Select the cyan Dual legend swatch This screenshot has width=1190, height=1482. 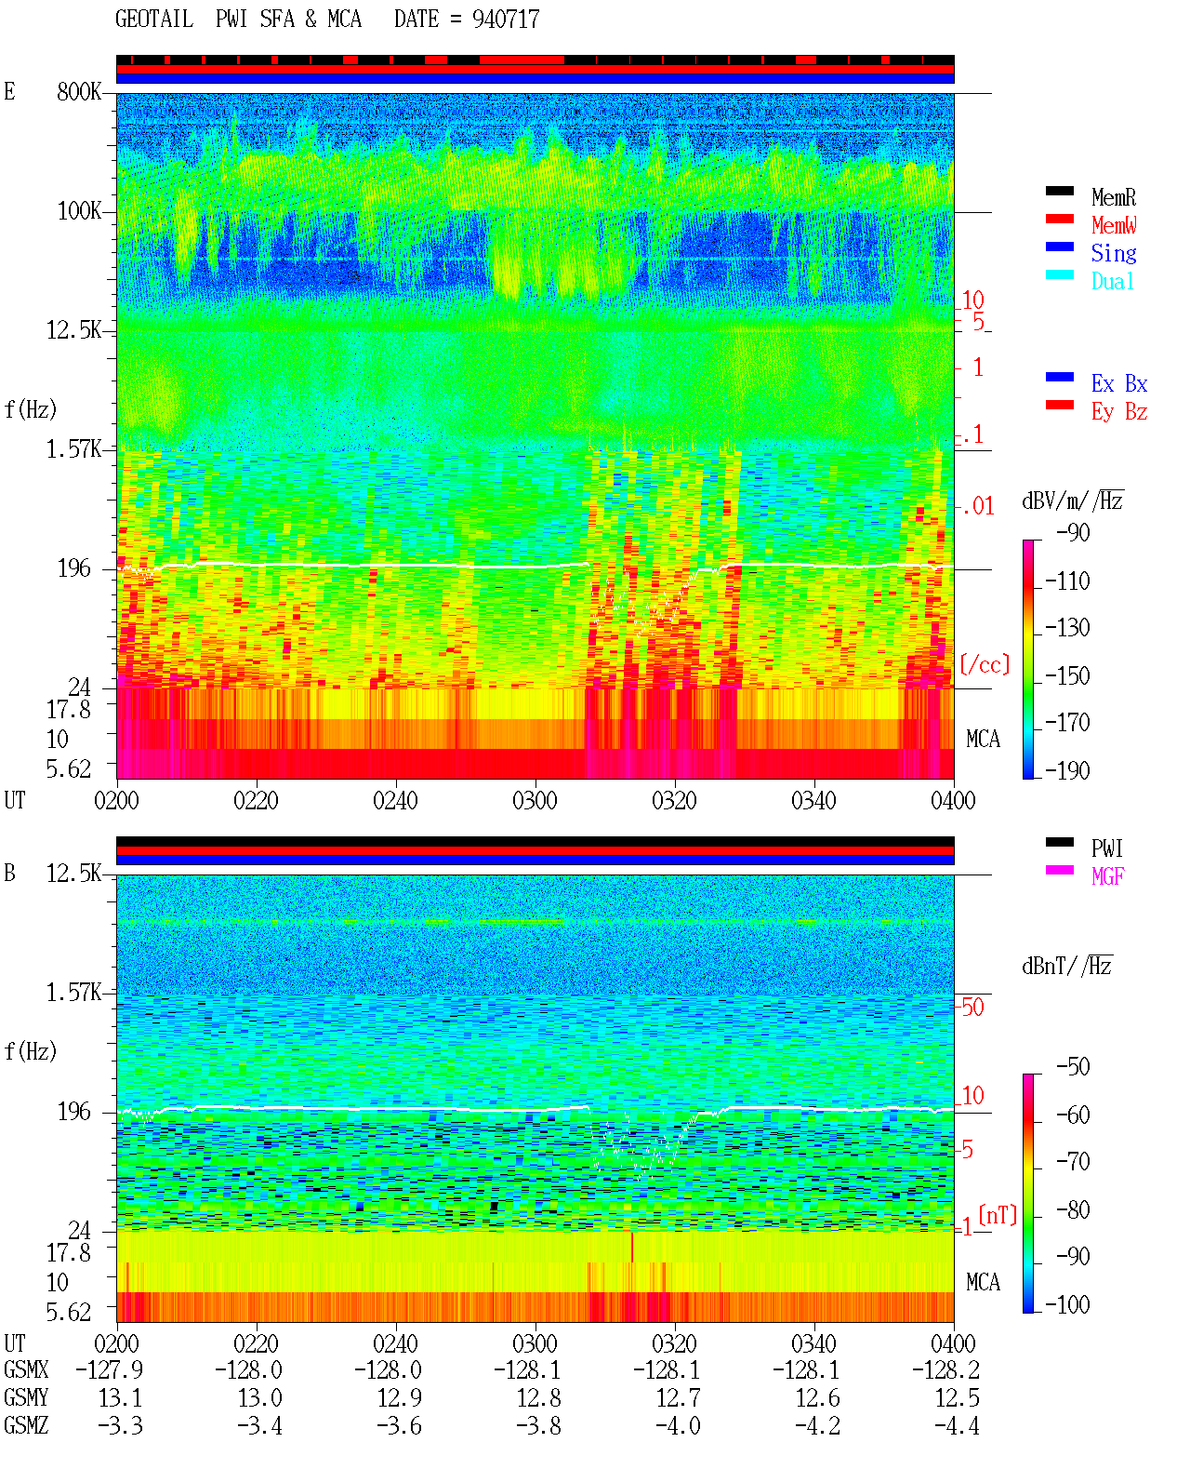(x=1059, y=275)
